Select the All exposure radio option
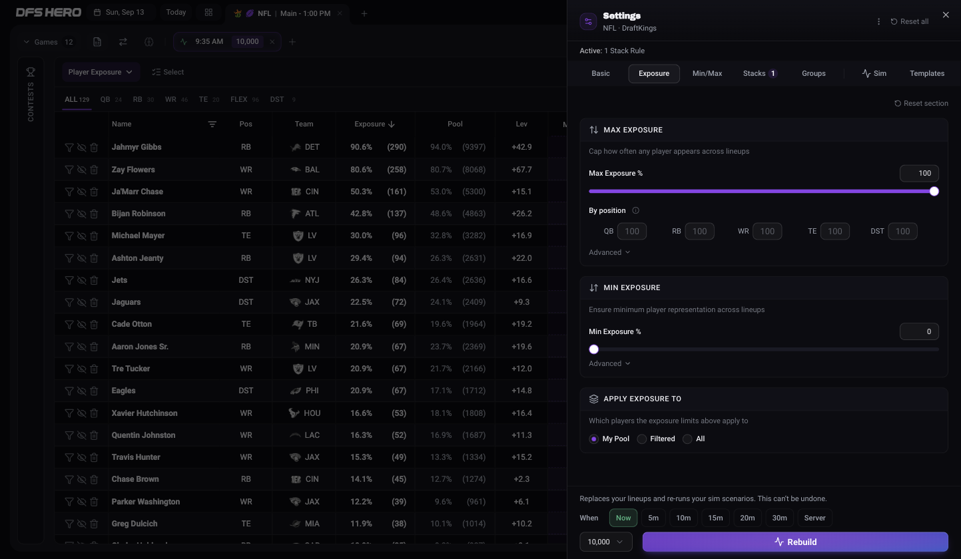 click(687, 439)
